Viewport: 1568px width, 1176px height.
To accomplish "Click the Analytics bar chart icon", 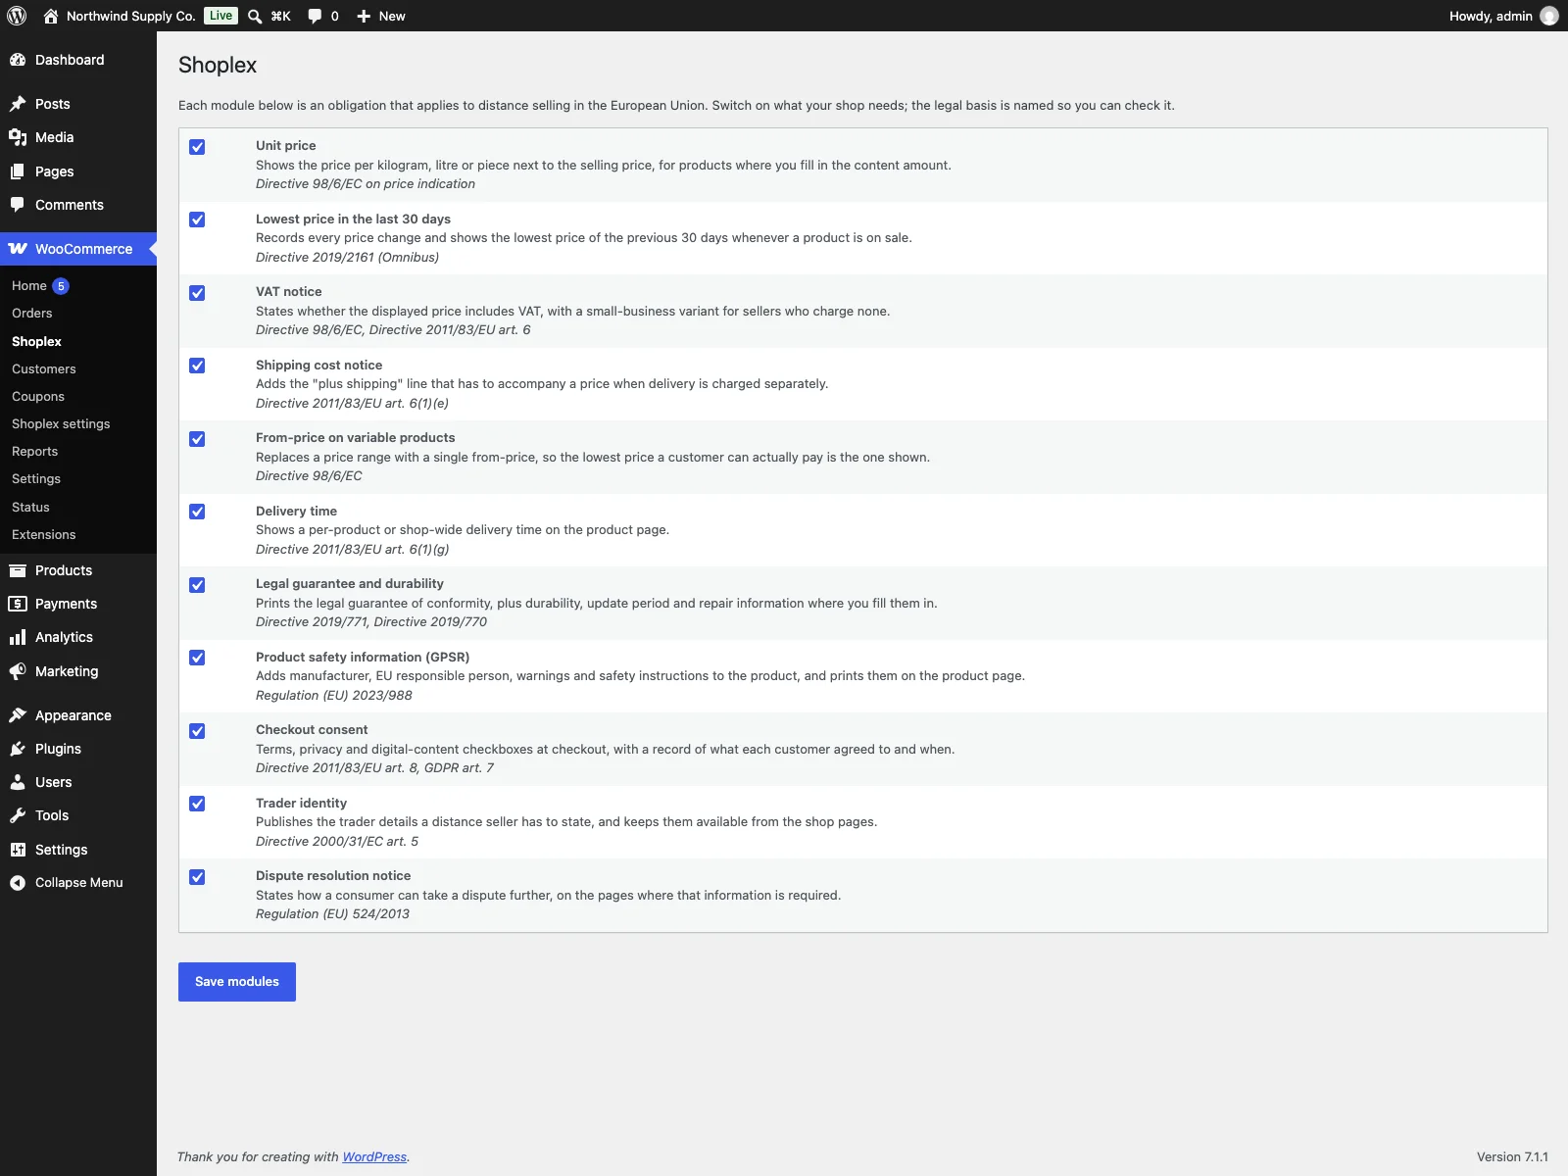I will (18, 637).
